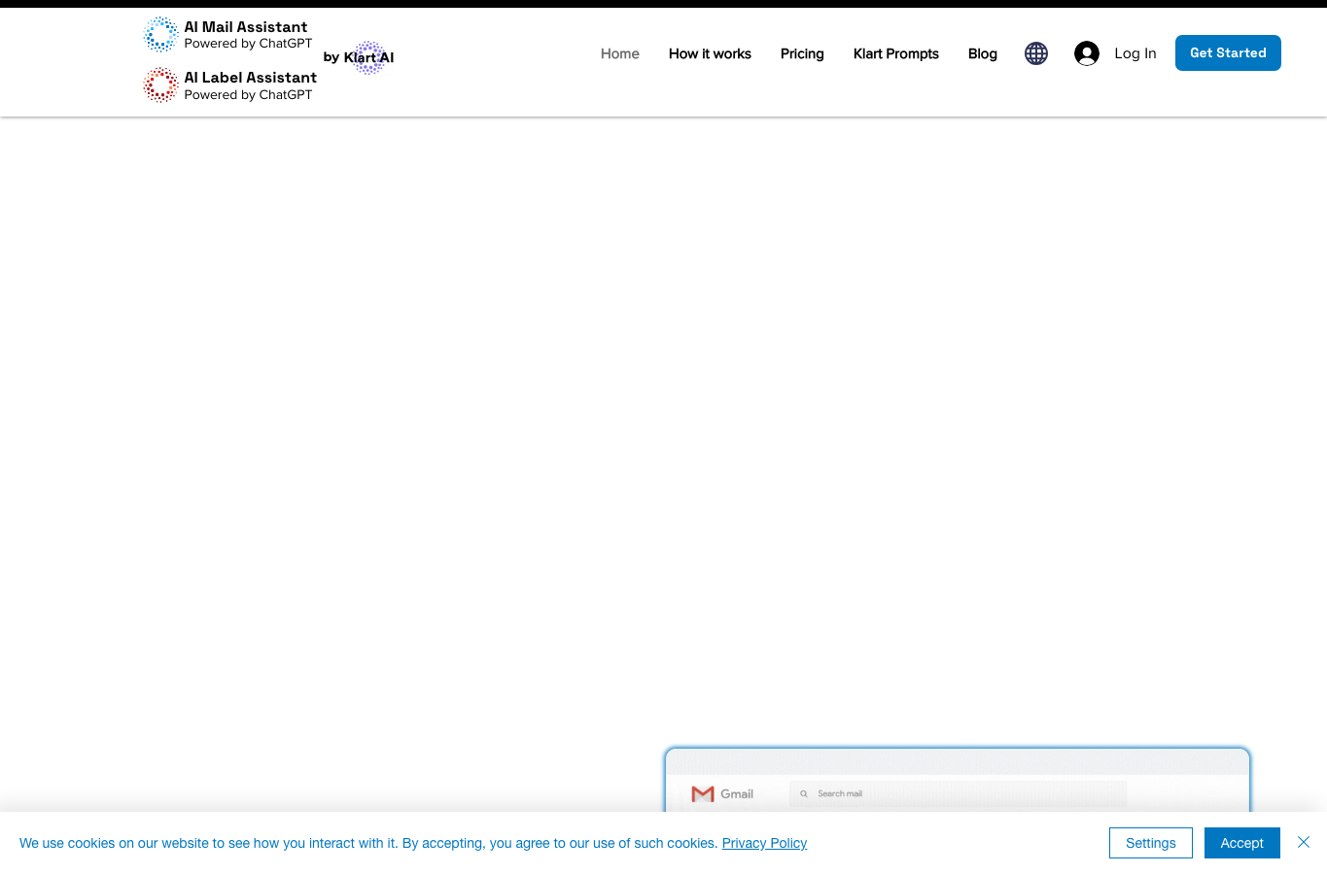This screenshot has width=1327, height=874.
Task: Go to How it works page
Action: point(710,53)
